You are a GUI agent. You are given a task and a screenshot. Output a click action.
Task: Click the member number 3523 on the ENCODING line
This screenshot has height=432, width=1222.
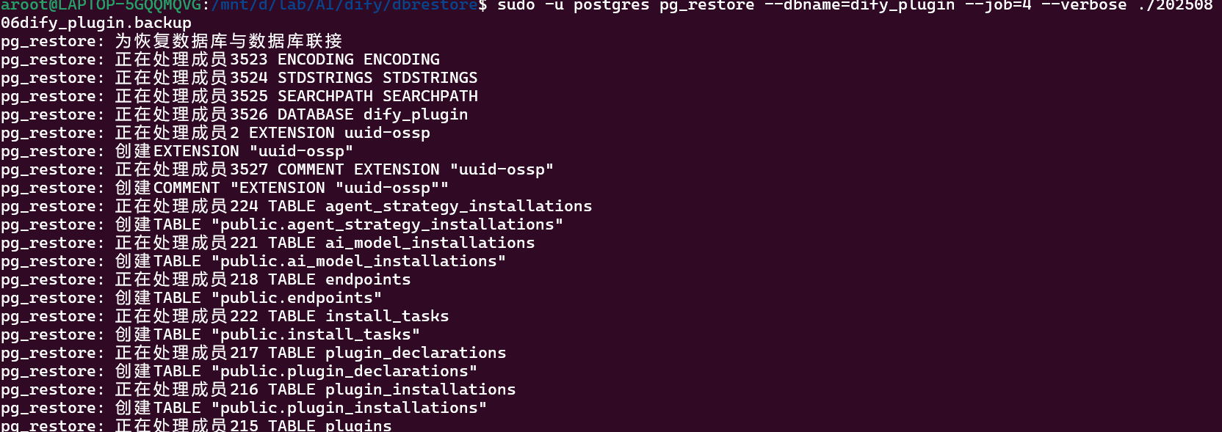[x=249, y=59]
